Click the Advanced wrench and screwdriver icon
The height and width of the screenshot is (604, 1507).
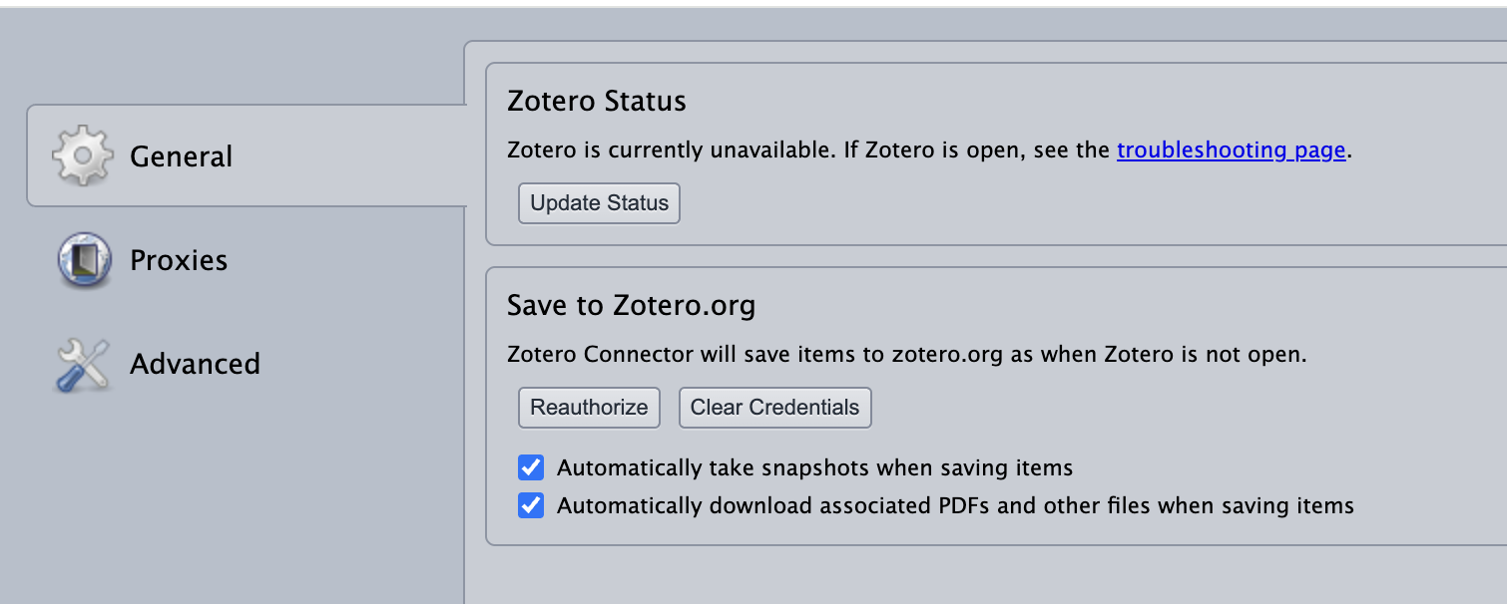[x=82, y=364]
